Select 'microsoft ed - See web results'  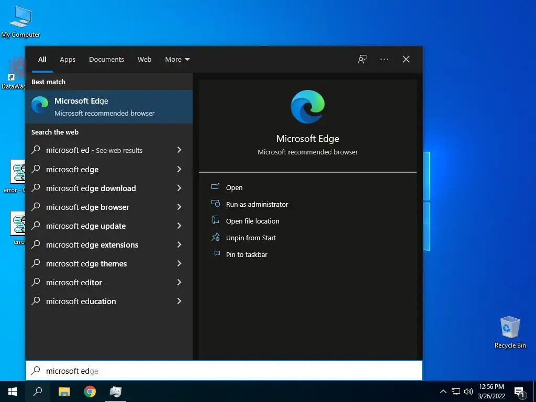tap(109, 150)
